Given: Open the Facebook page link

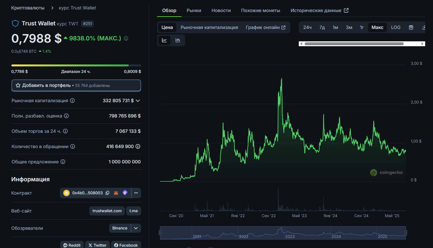Looking at the screenshot, I should point(126,245).
